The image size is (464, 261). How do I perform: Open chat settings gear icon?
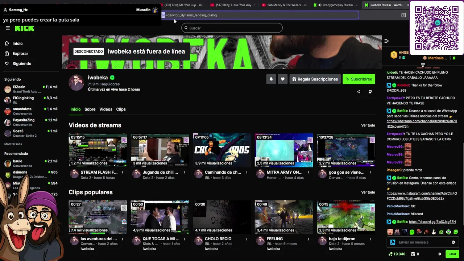[440, 254]
